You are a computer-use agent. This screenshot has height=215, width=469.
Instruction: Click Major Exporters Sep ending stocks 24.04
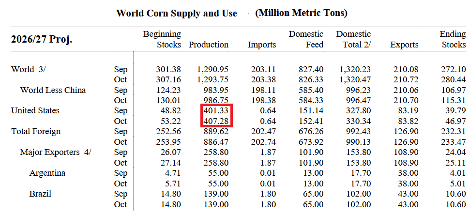click(455, 153)
